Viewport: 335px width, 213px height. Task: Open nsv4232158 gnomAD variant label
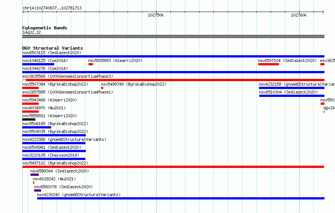[297, 84]
